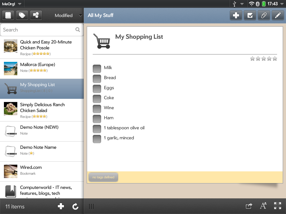This screenshot has height=214, width=286.
Task: Change font size with the A icon
Action: click(263, 206)
